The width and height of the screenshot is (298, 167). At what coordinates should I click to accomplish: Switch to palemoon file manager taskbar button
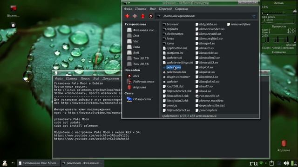pyautogui.click(x=82, y=163)
